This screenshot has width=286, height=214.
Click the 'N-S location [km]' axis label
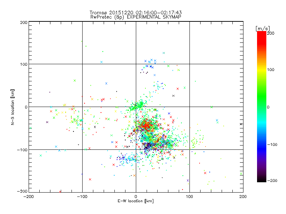[x=13, y=107]
